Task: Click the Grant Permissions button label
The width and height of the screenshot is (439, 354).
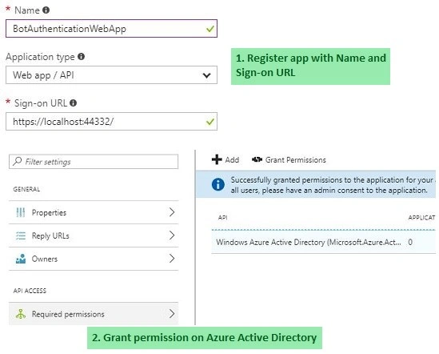Action: pyautogui.click(x=295, y=160)
